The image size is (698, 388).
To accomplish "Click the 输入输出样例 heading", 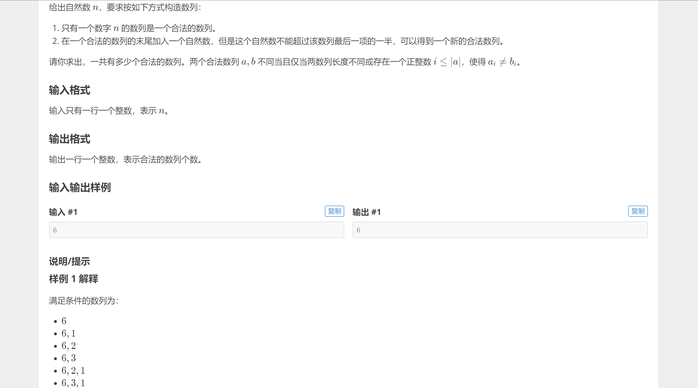I will click(x=80, y=188).
